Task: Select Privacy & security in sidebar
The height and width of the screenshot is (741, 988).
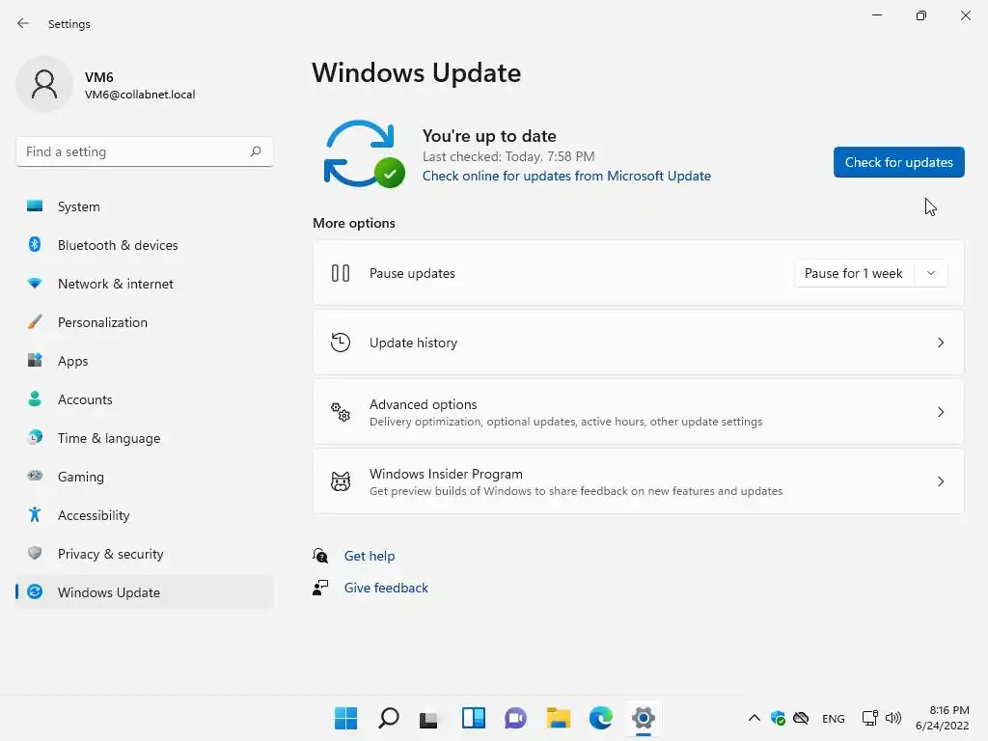Action: pyautogui.click(x=145, y=553)
